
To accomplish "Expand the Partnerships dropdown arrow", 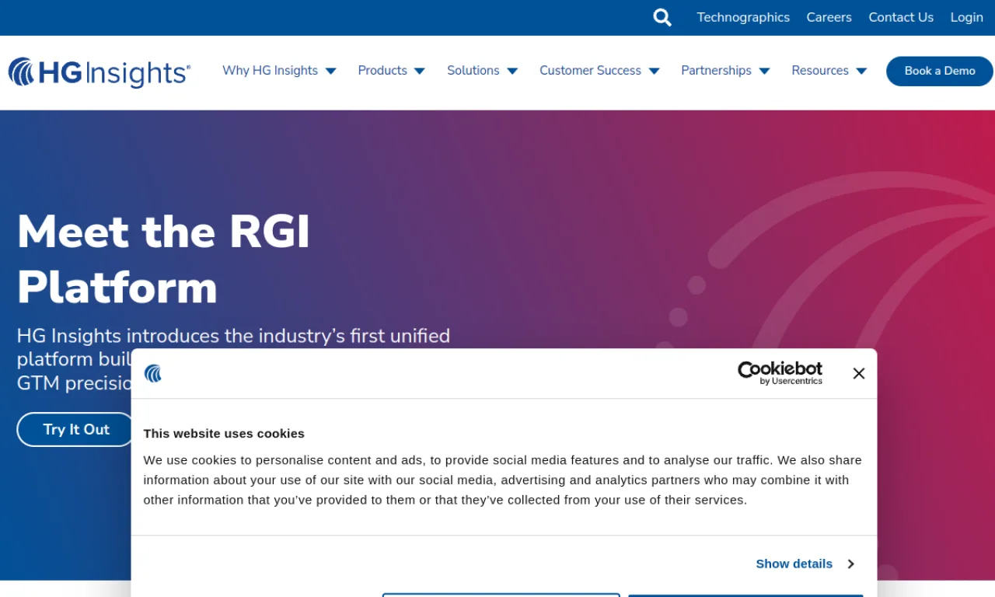I will click(x=764, y=71).
